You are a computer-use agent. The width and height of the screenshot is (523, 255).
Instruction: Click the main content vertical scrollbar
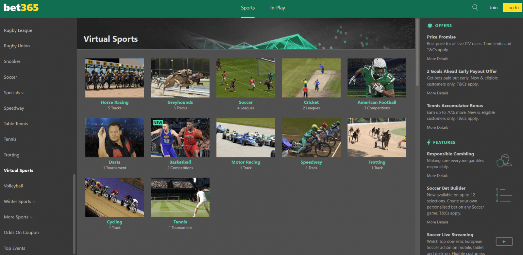click(x=417, y=52)
